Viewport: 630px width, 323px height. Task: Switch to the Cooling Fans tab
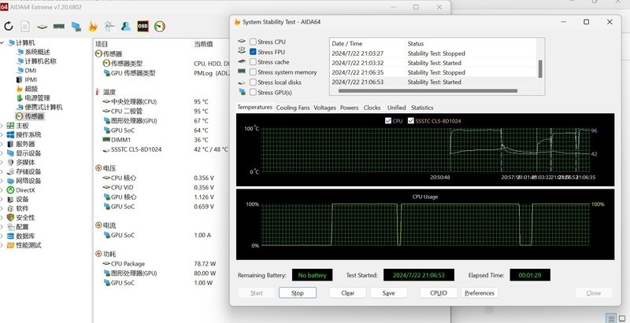pyautogui.click(x=293, y=108)
